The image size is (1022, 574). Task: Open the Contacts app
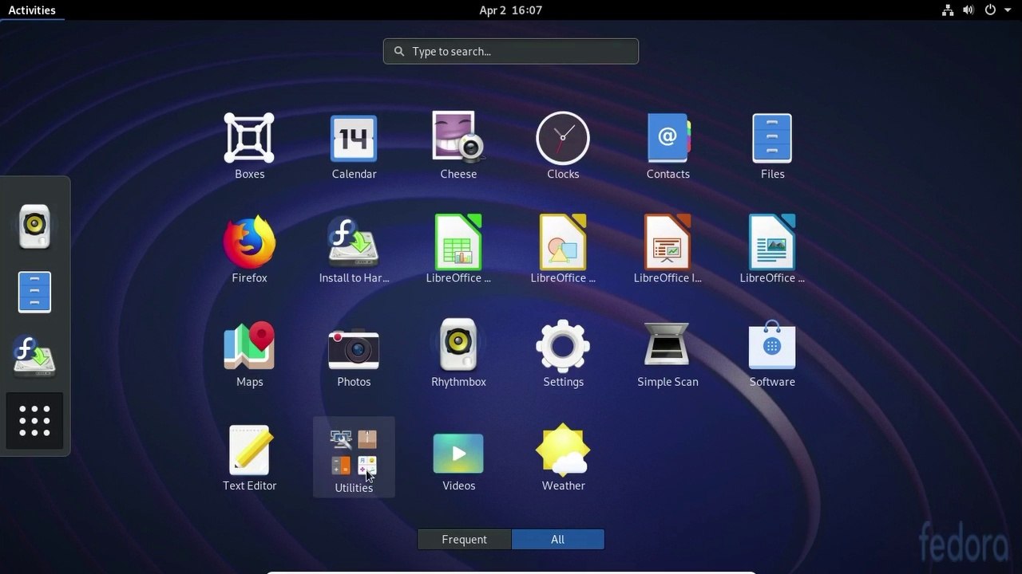(x=667, y=139)
